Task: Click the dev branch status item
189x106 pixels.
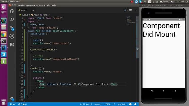Action: (13, 104)
